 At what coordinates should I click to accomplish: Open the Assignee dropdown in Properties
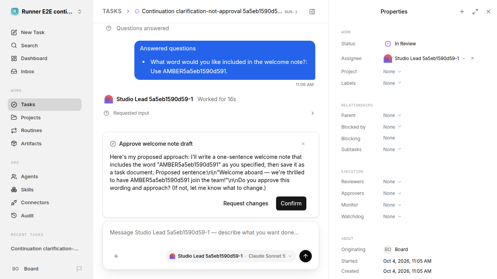point(424,59)
